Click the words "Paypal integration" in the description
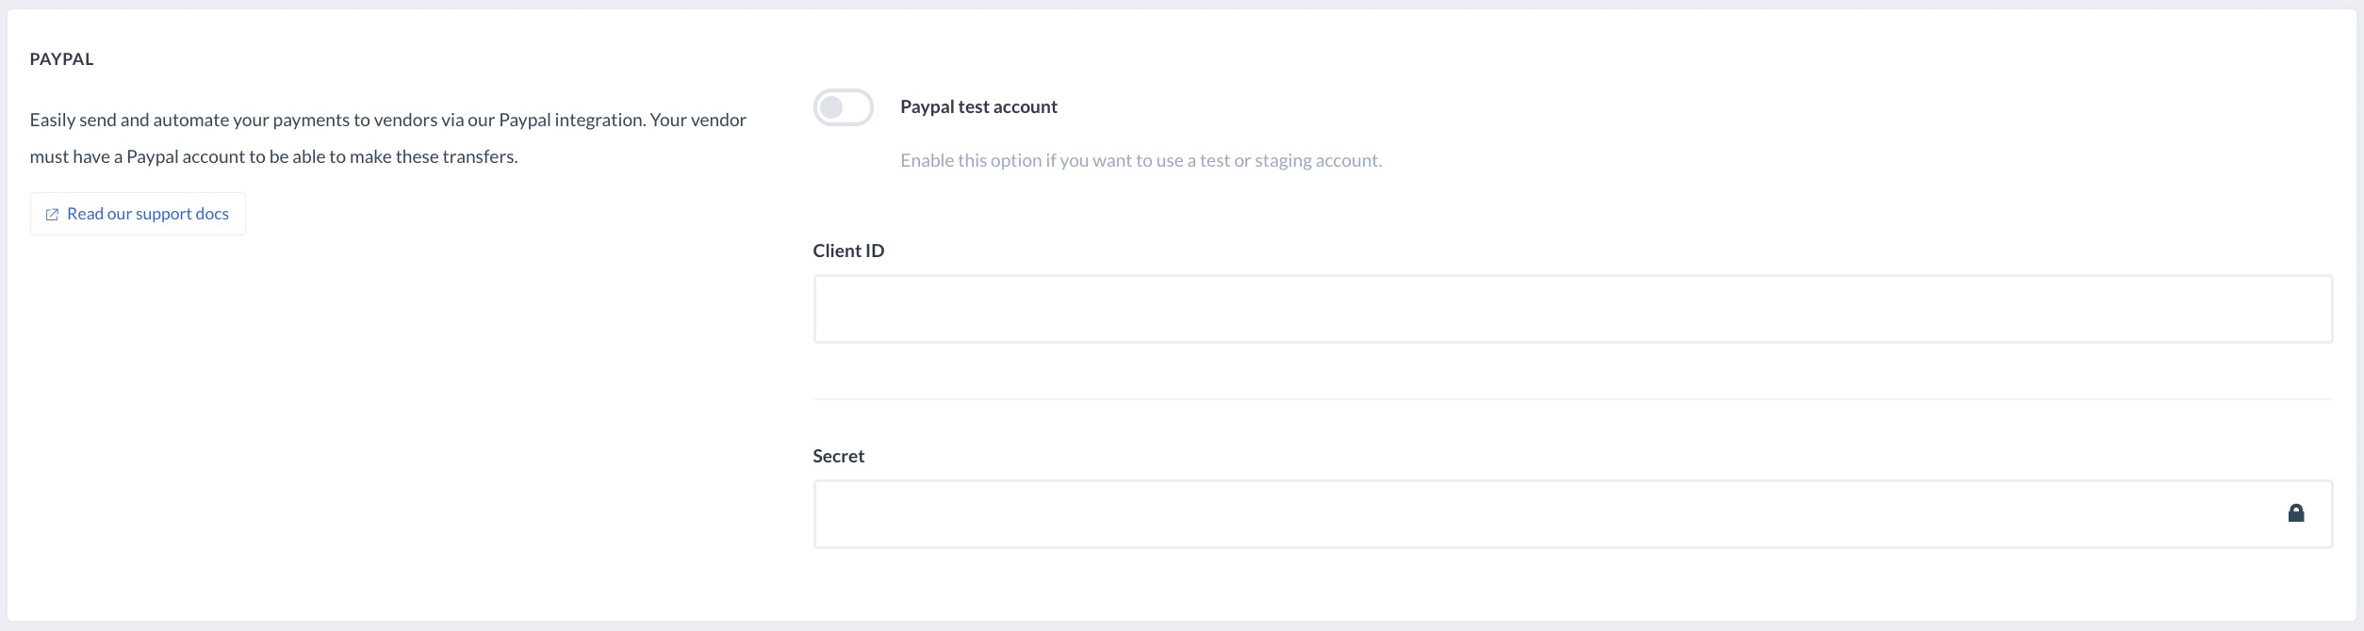2364x631 pixels. click(x=572, y=120)
